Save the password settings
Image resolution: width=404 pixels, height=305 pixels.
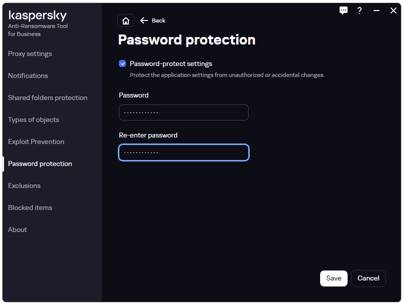click(334, 278)
